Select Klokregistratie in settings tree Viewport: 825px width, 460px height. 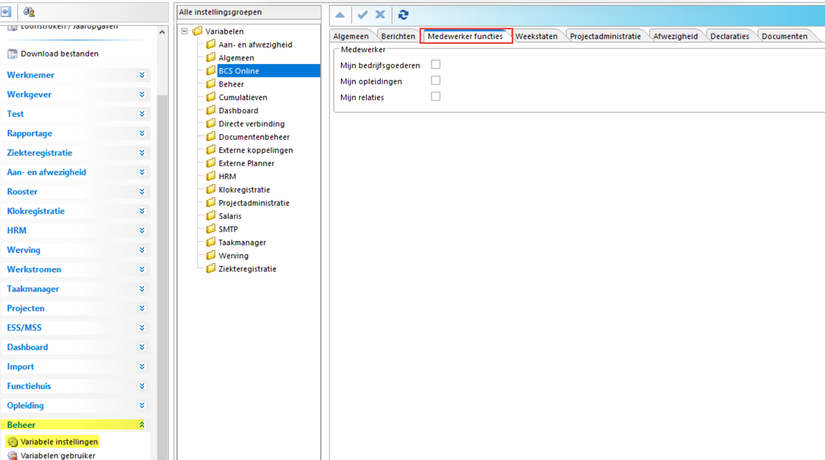(244, 189)
